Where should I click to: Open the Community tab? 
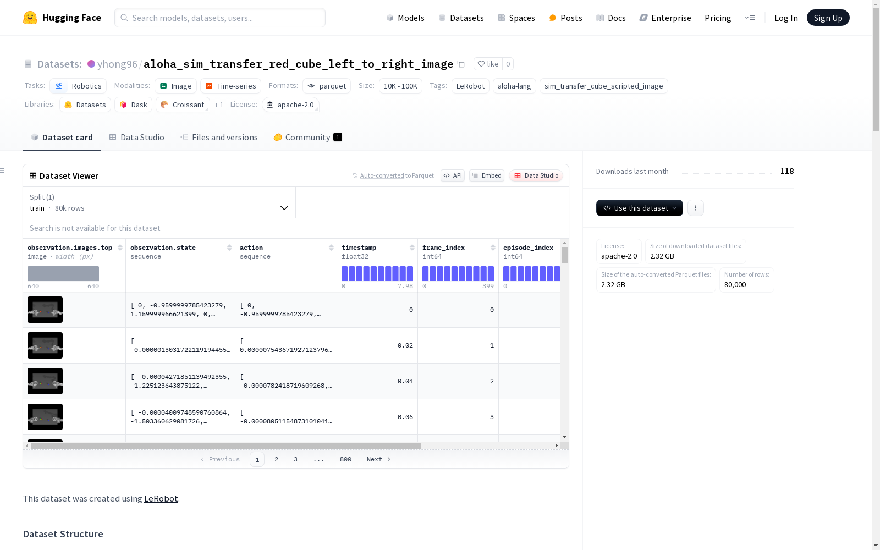[308, 137]
